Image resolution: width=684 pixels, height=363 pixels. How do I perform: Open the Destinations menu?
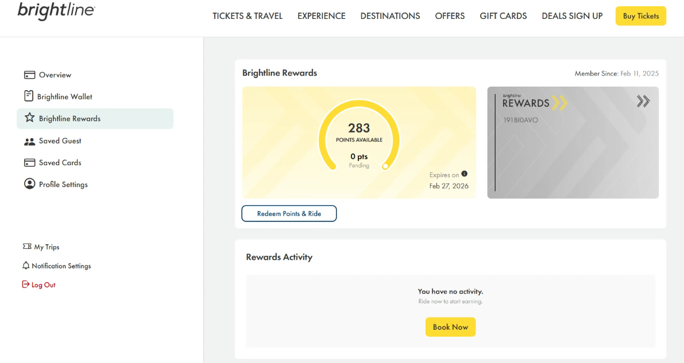click(390, 16)
